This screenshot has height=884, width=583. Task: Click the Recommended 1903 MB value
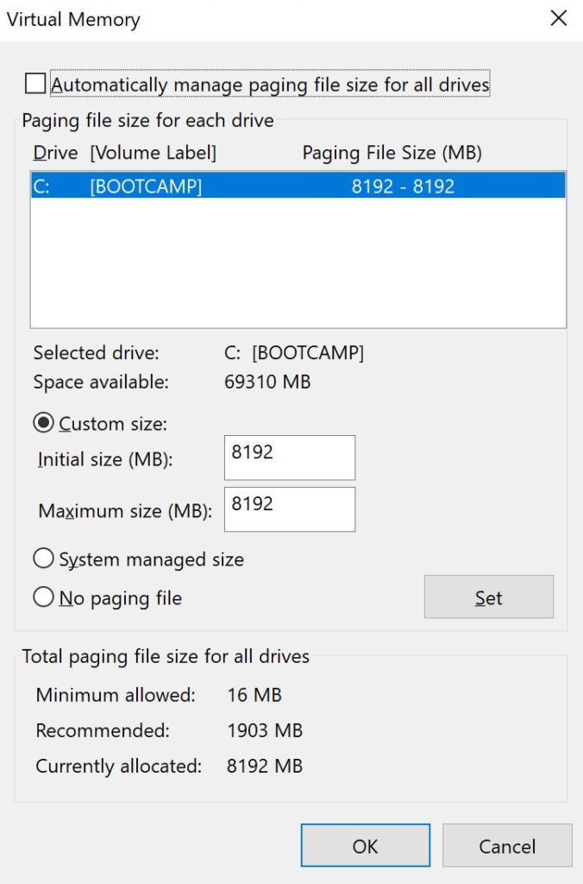click(x=265, y=730)
